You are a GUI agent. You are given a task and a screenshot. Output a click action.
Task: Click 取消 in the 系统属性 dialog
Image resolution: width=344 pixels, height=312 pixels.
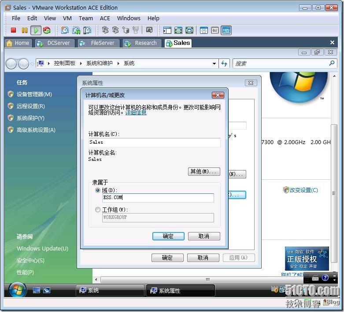coord(203,258)
